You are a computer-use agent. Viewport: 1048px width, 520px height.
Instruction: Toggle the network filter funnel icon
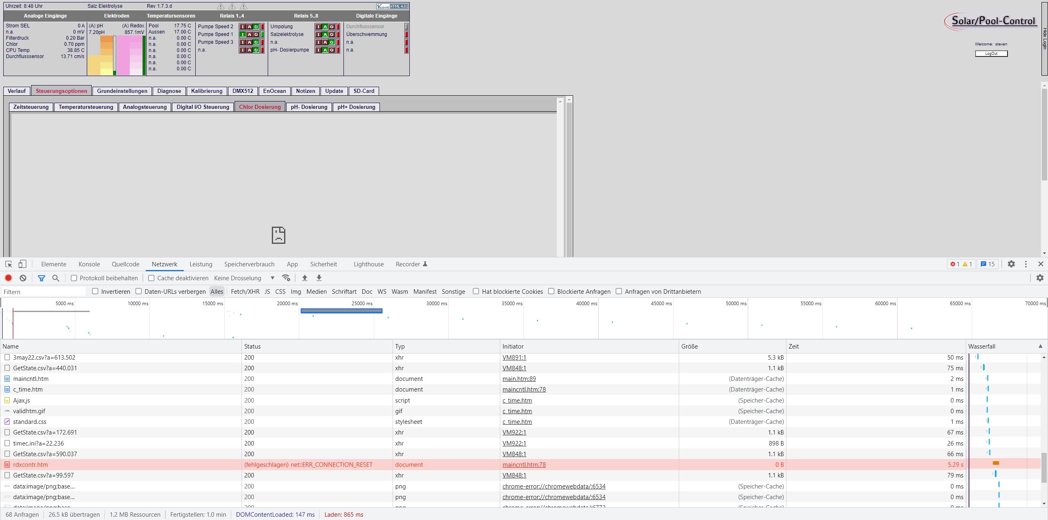(41, 278)
